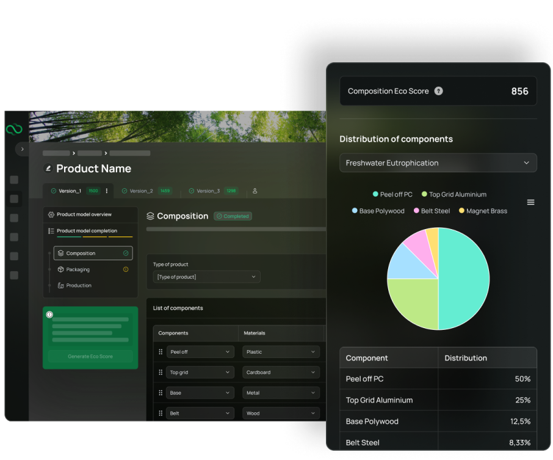Toggle Peel off PC legend series

(392, 194)
